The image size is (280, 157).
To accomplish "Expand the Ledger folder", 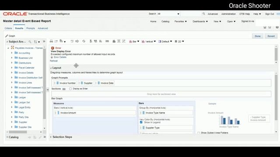I will [12, 97].
